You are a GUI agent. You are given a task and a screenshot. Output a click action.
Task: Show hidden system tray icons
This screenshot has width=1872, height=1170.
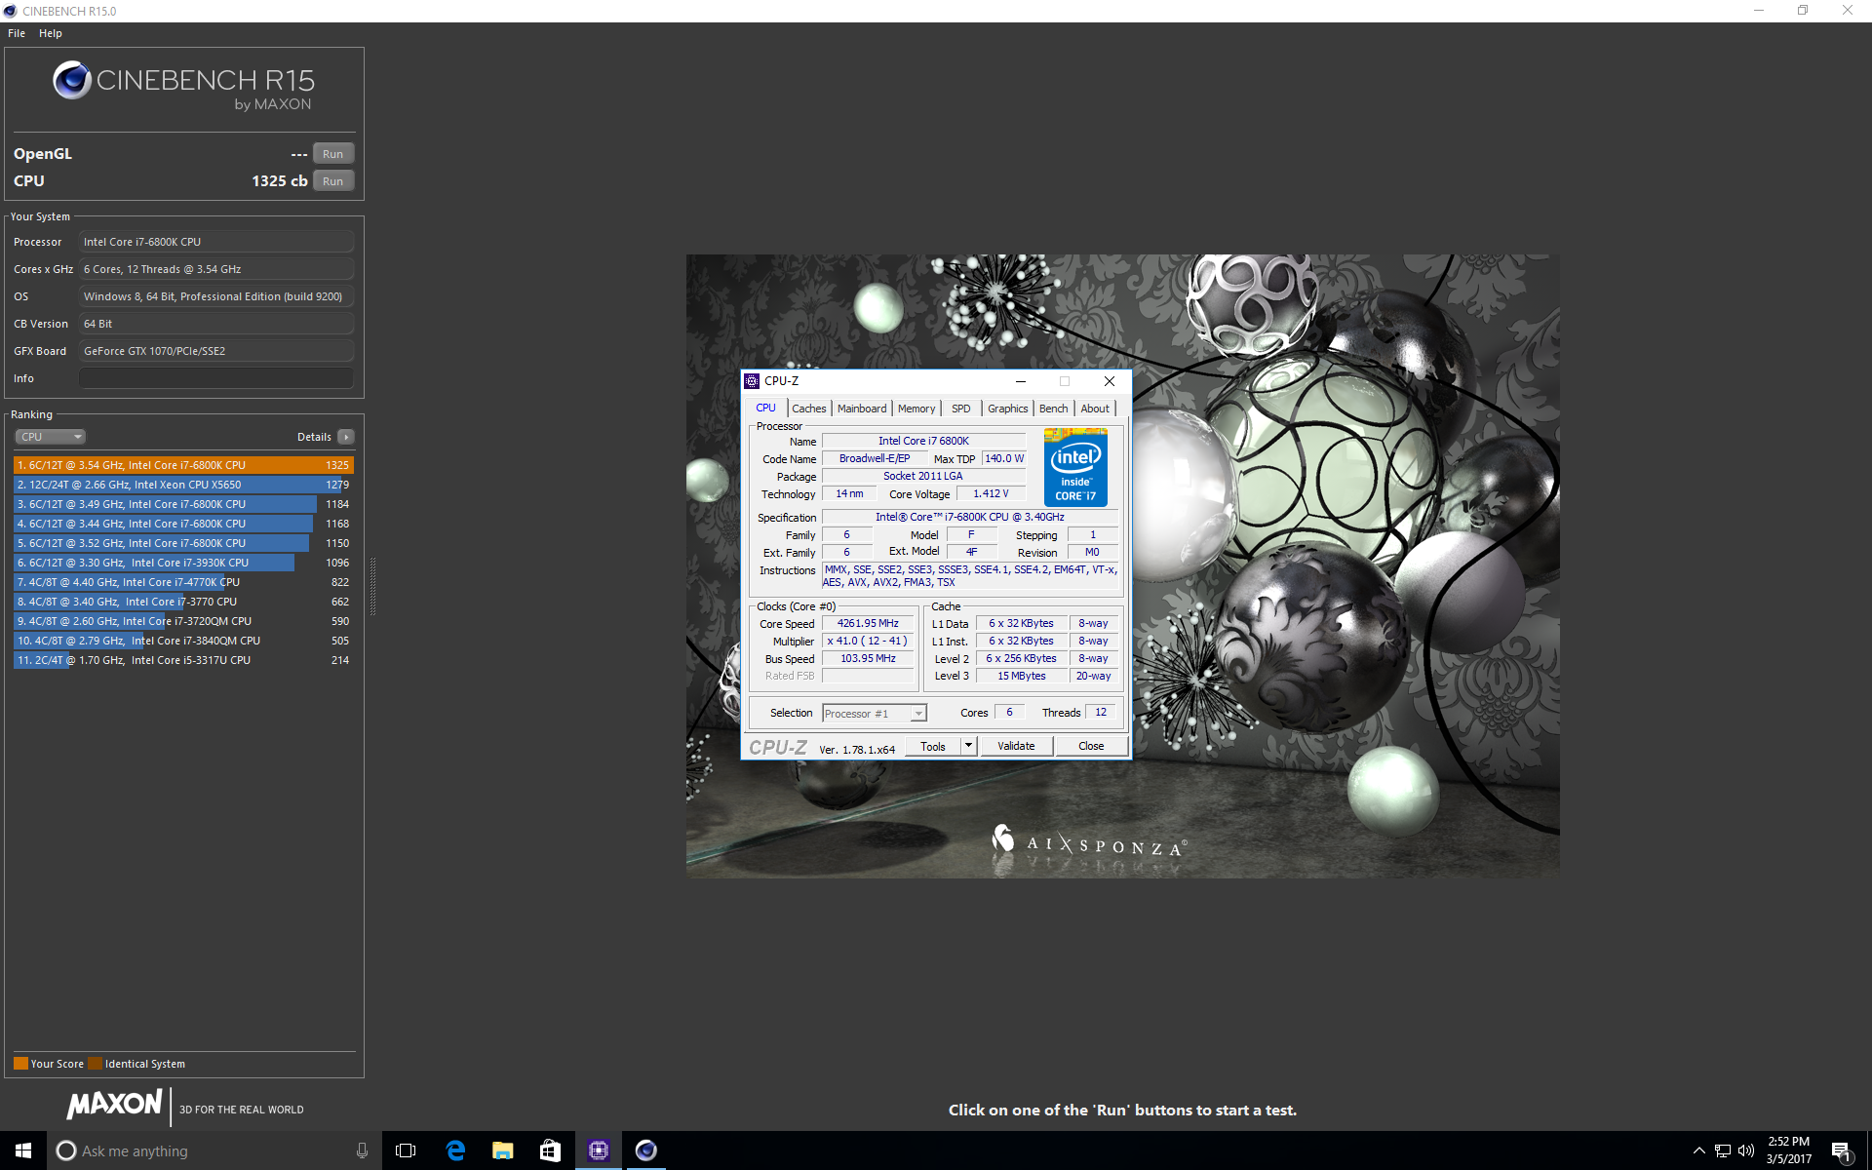[x=1698, y=1150]
